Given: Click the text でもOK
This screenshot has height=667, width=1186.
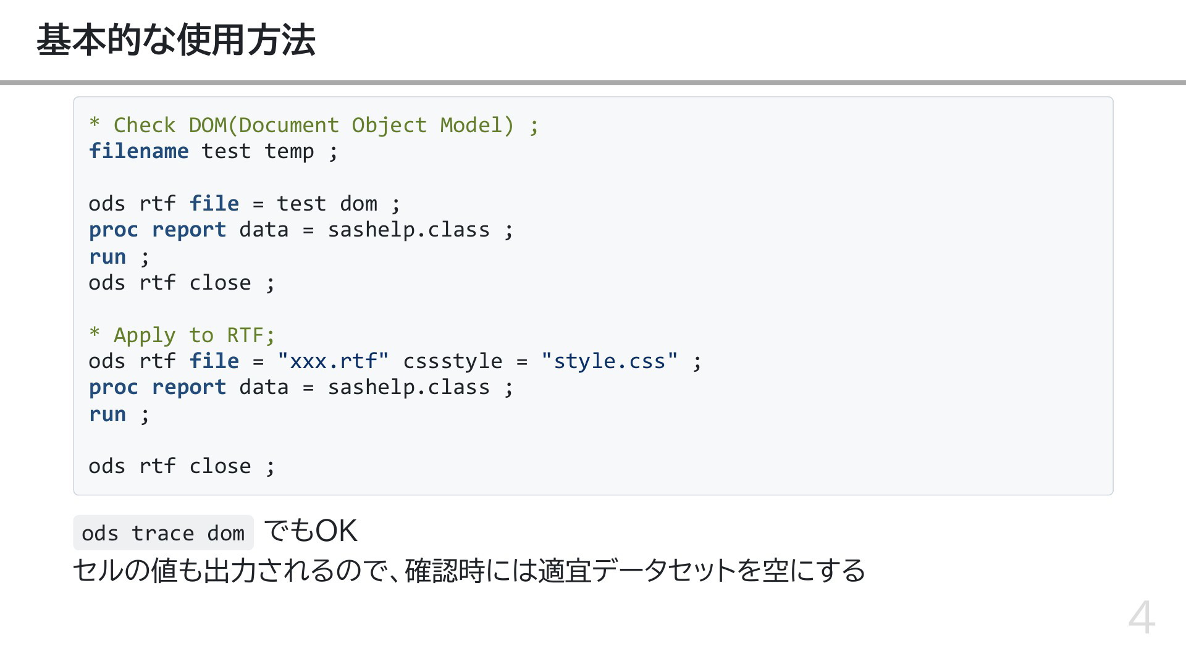Looking at the screenshot, I should click(x=311, y=531).
